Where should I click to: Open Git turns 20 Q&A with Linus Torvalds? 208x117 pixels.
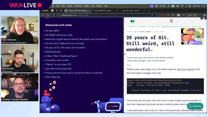pyautogui.click(x=65, y=43)
